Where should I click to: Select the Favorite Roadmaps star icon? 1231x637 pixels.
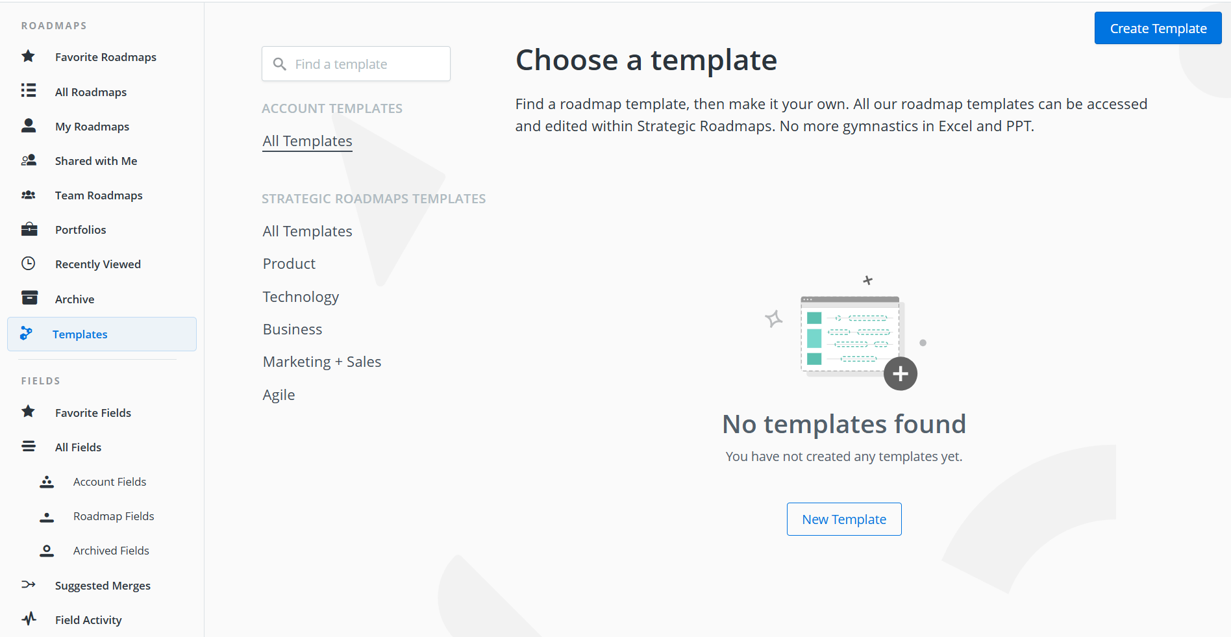(x=28, y=56)
